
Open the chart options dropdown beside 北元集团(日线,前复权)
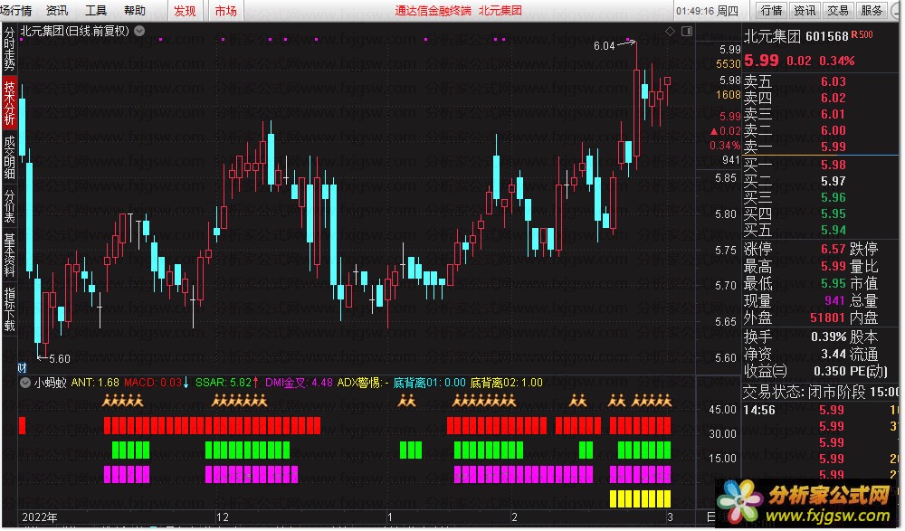[139, 31]
